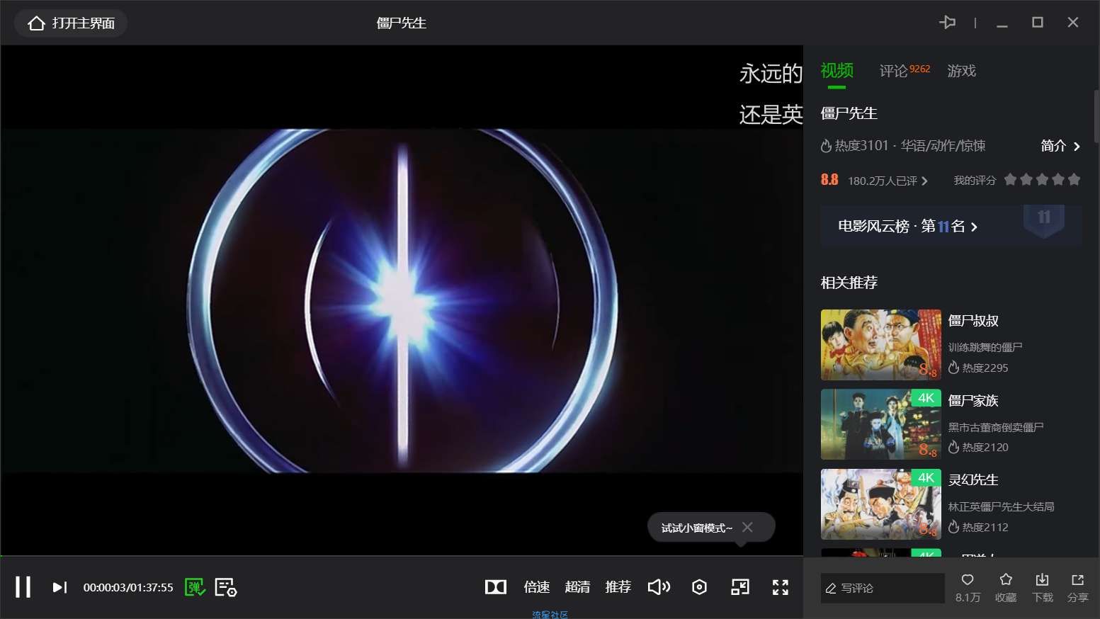The width and height of the screenshot is (1100, 619).
Task: Click the video progress bar
Action: pos(402,557)
